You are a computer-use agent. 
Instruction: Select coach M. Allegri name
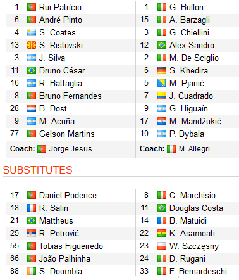tap(194, 149)
